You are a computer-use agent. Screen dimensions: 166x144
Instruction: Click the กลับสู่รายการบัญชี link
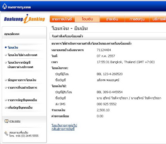pyautogui.click(x=63, y=129)
